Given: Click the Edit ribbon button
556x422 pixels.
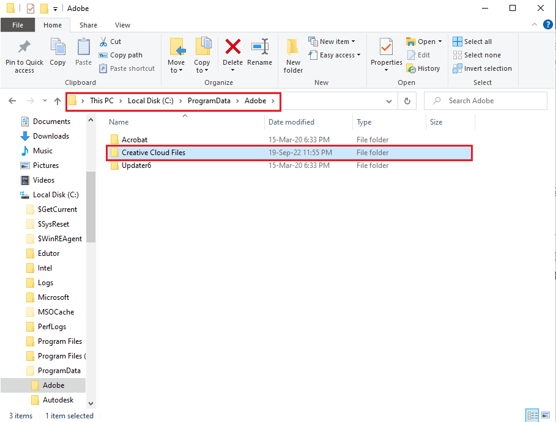Looking at the screenshot, I should coord(418,55).
